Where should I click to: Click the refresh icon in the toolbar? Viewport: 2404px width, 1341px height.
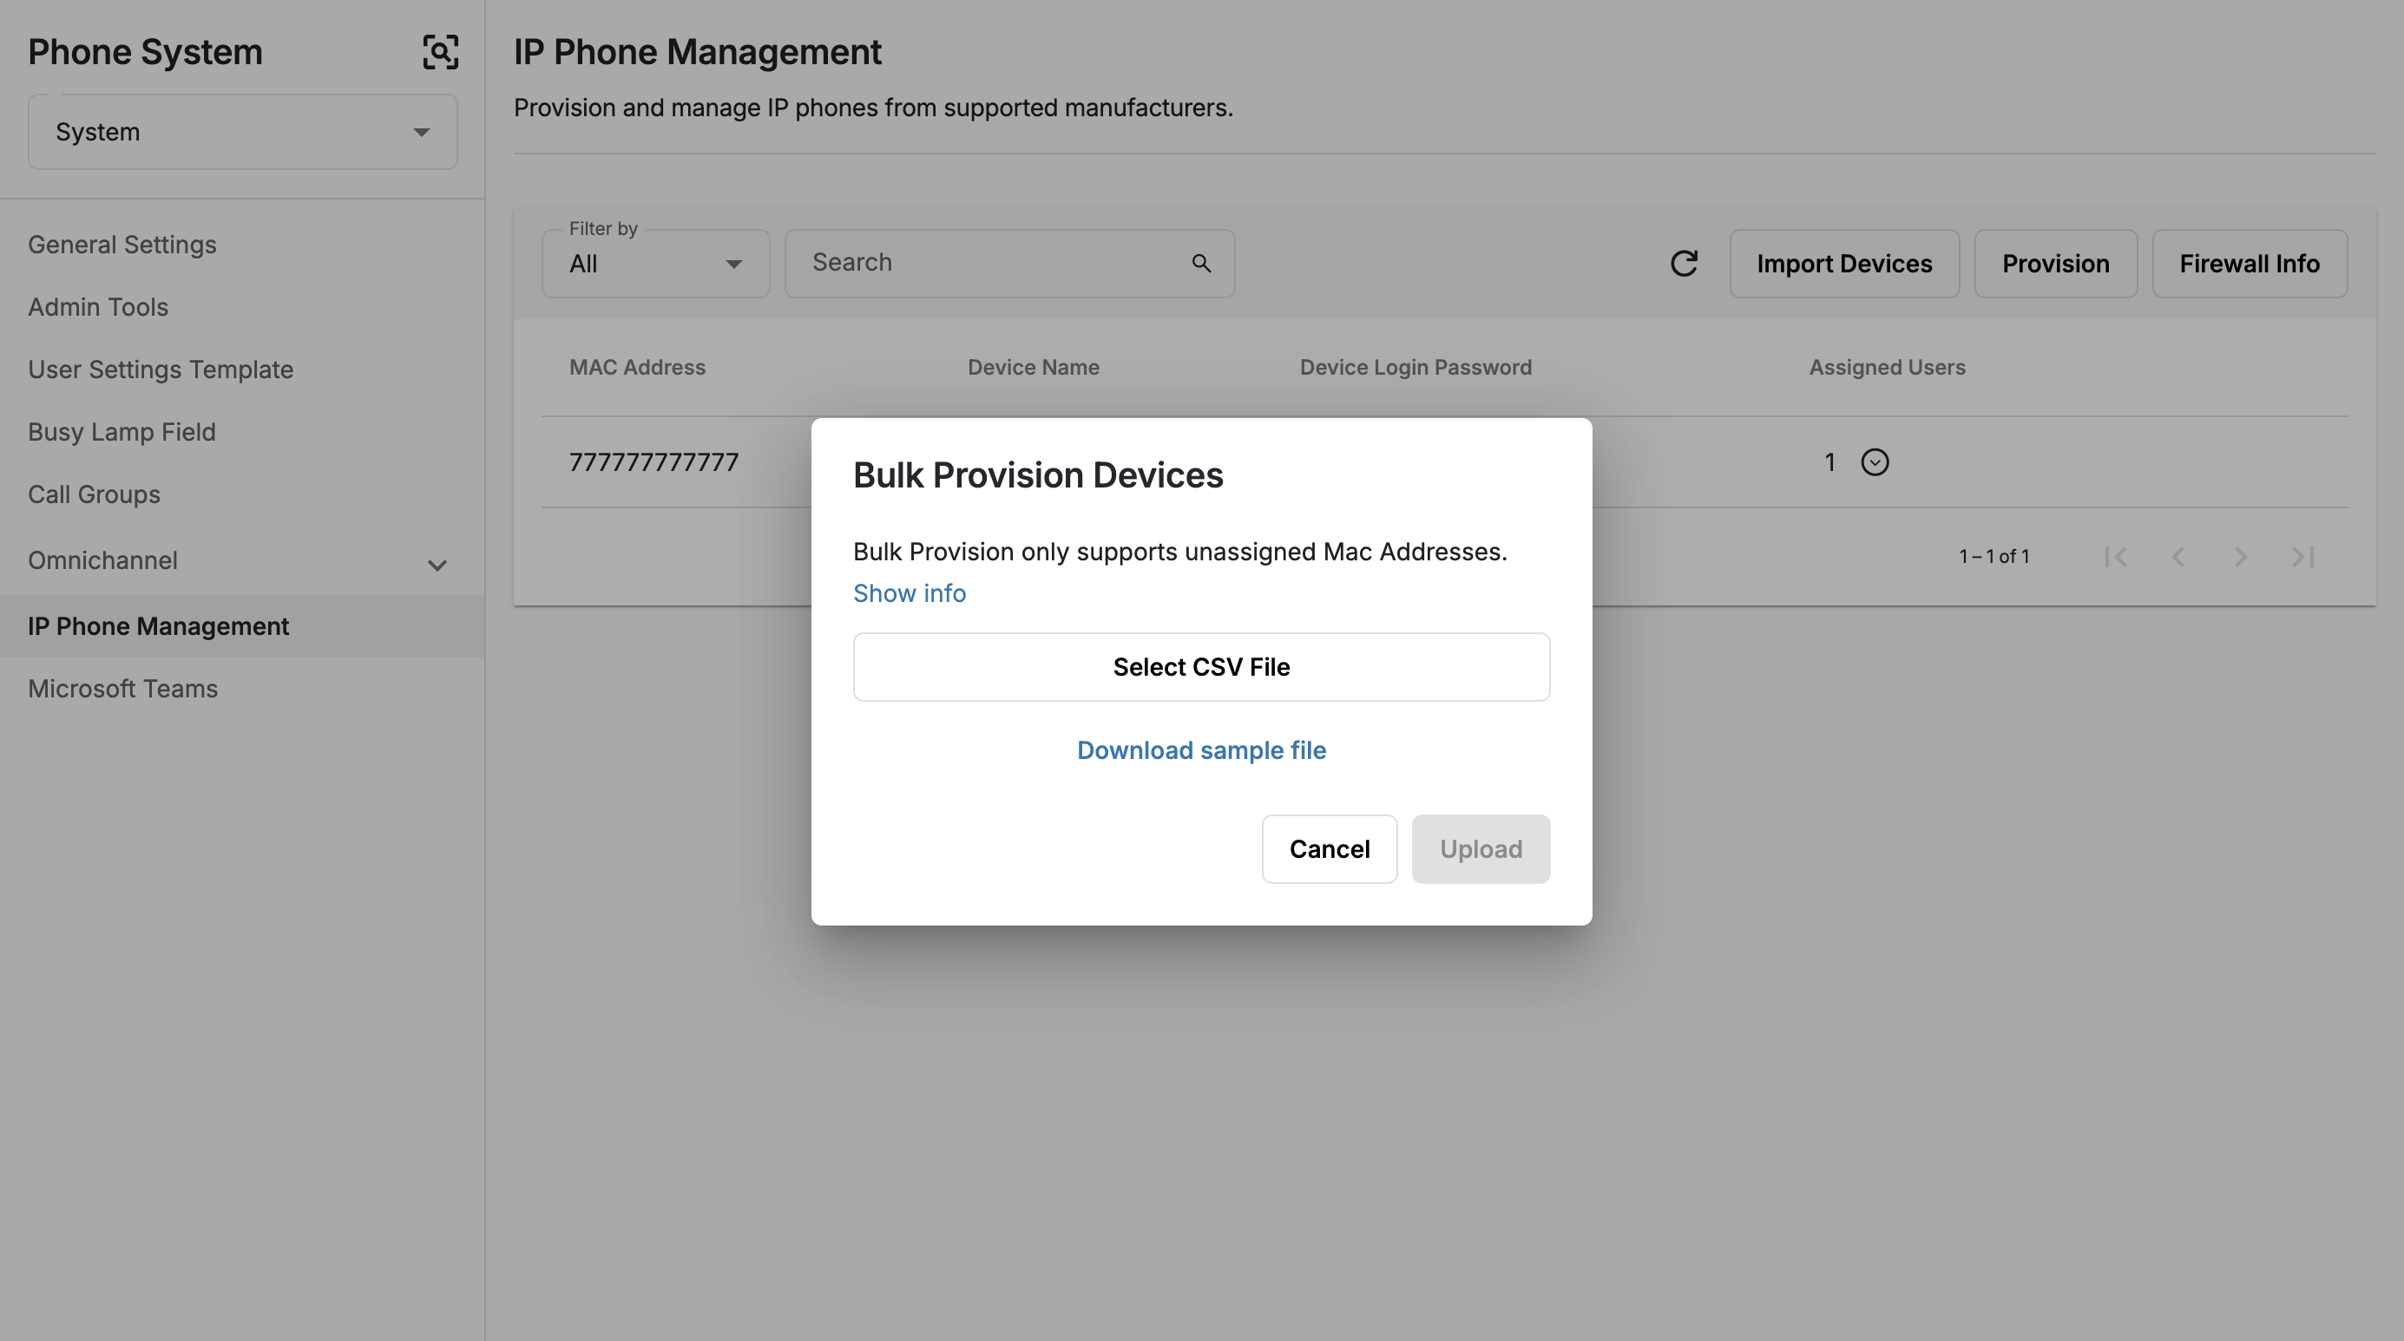1684,264
